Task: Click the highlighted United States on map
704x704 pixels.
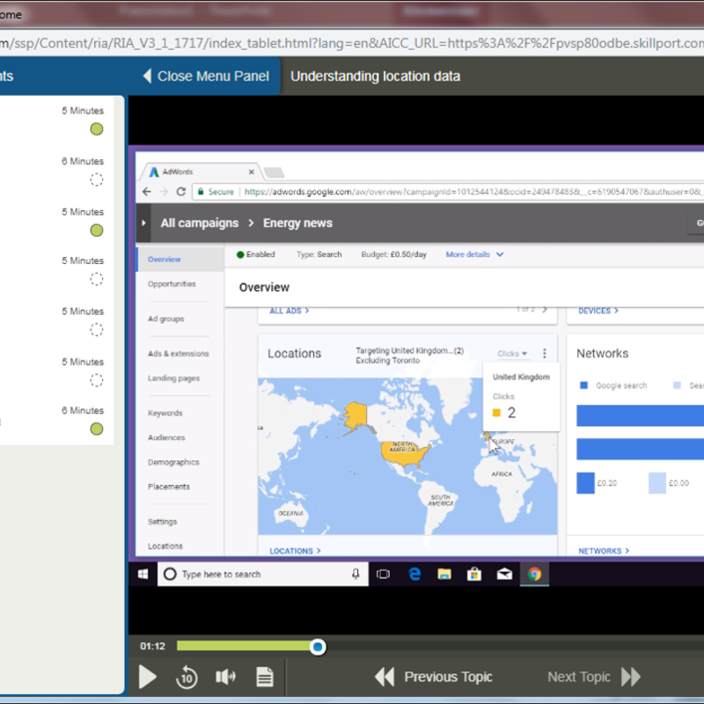Action: coord(404,454)
